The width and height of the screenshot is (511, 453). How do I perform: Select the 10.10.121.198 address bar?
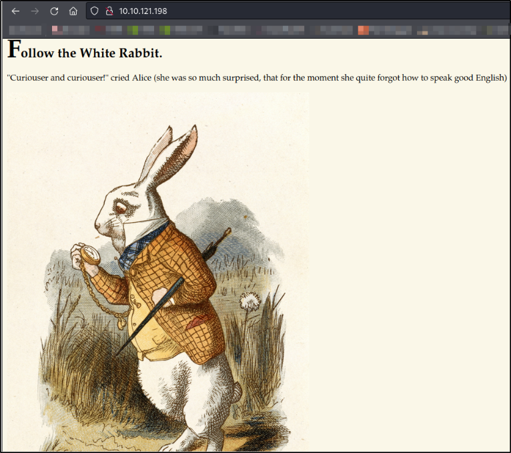298,11
